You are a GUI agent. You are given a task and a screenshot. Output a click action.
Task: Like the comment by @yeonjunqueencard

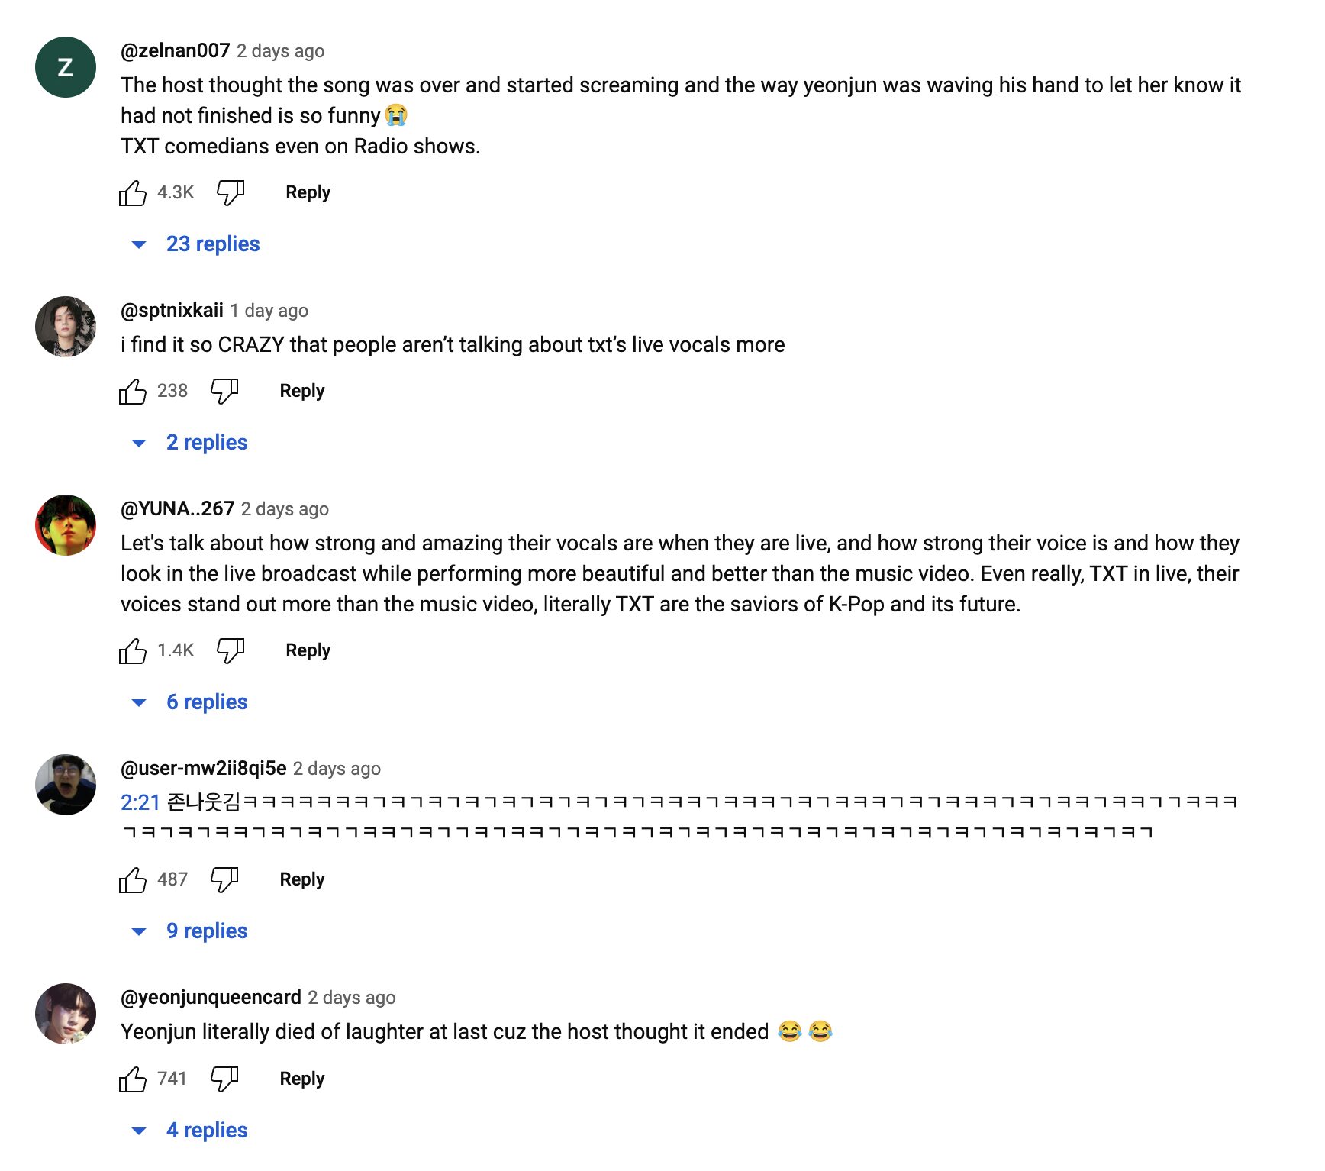(133, 1079)
